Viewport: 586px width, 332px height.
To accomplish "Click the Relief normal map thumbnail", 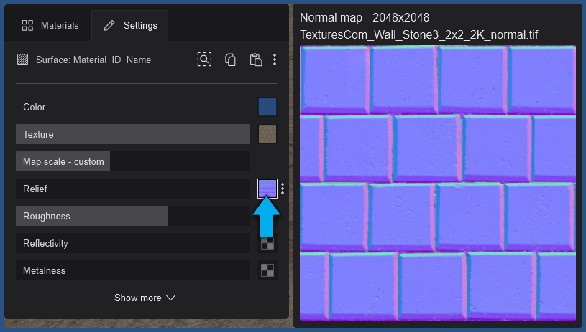I will click(267, 189).
